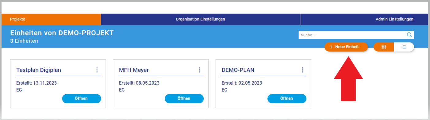
Task: Select the Projekte tab
Action: pos(51,19)
